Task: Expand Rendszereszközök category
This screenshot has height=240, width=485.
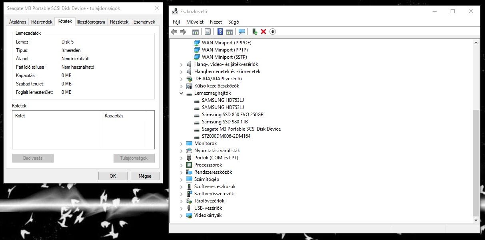Action: pyautogui.click(x=182, y=172)
